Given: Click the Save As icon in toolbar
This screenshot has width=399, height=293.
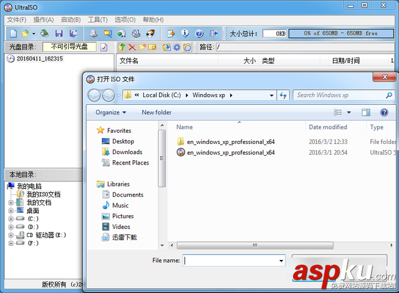Looking at the screenshot, I should point(74,33).
